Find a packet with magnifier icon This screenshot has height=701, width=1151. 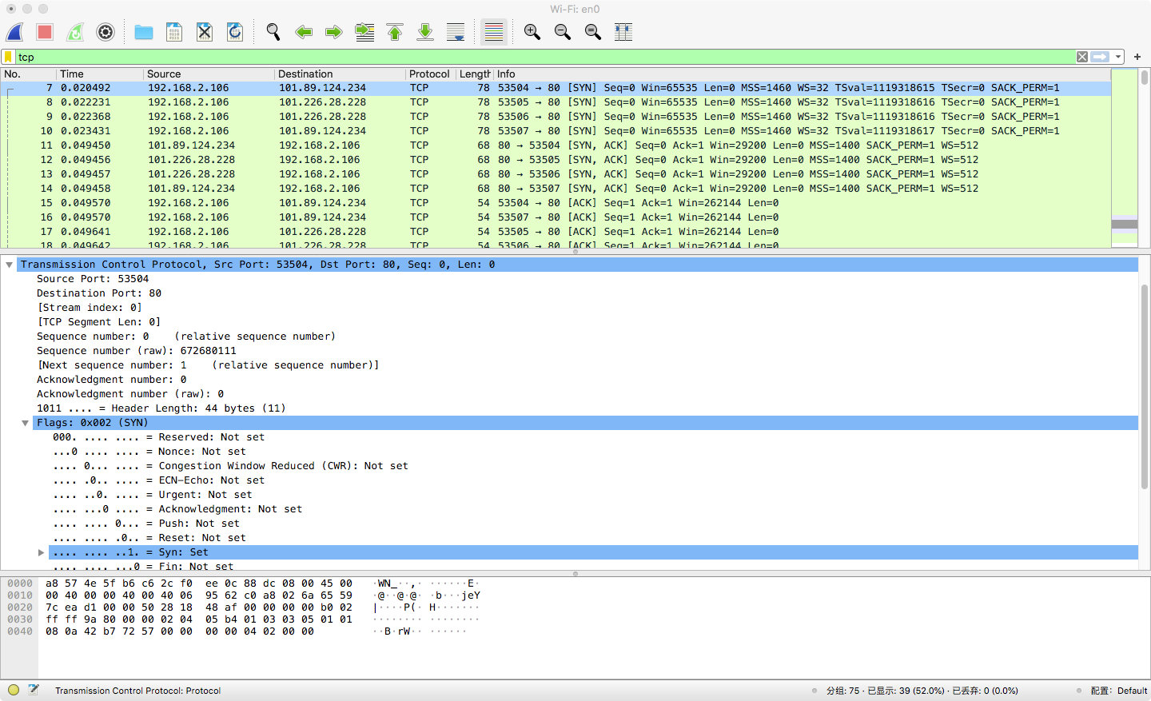273,32
